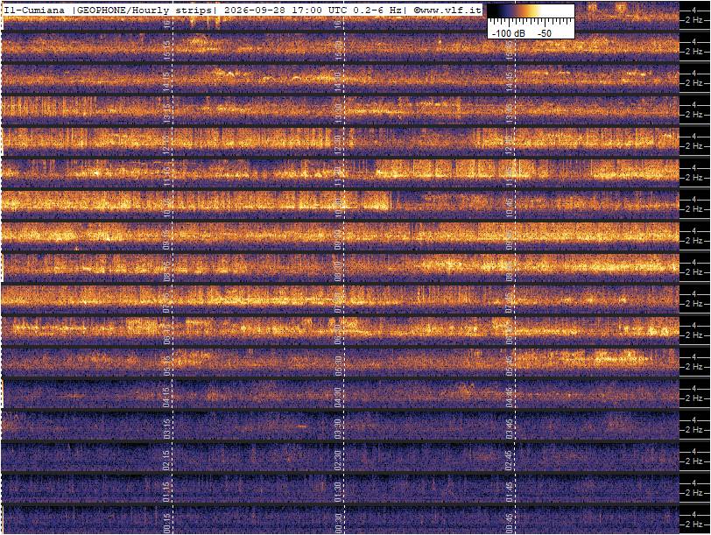Select the 03:30 time marker
This screenshot has width=711, height=535.
[x=338, y=428]
